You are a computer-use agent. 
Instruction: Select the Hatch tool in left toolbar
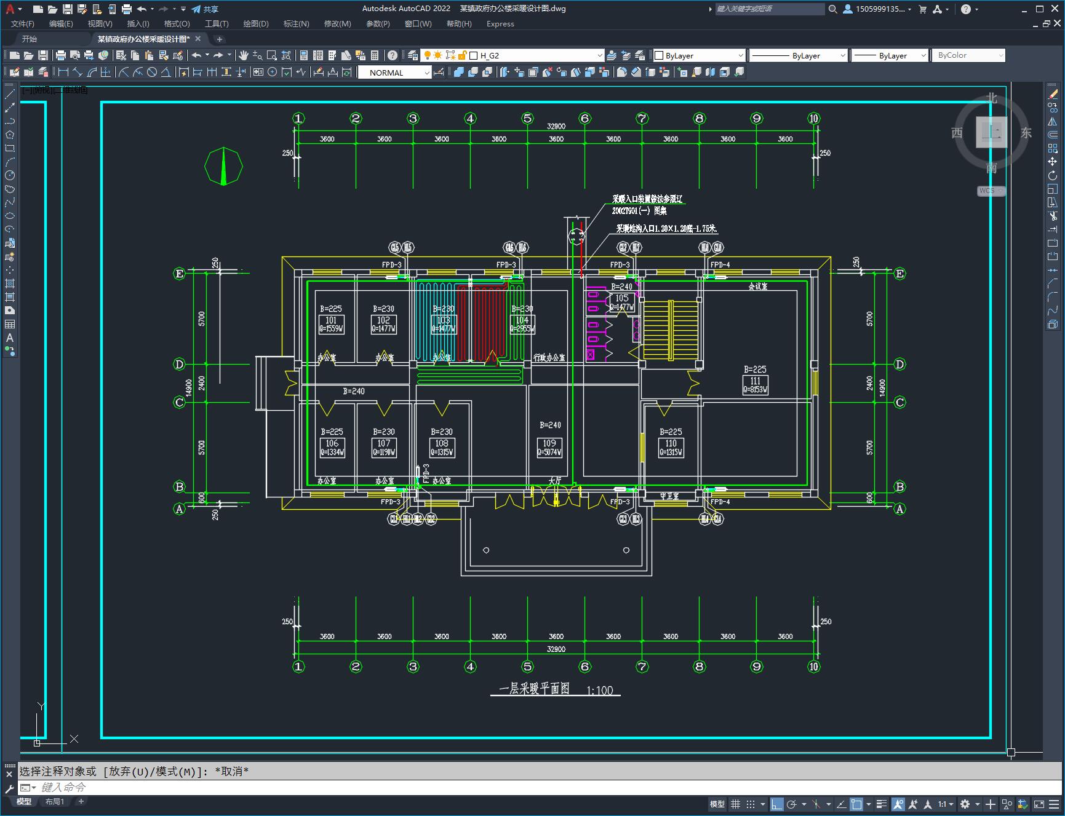[x=10, y=283]
